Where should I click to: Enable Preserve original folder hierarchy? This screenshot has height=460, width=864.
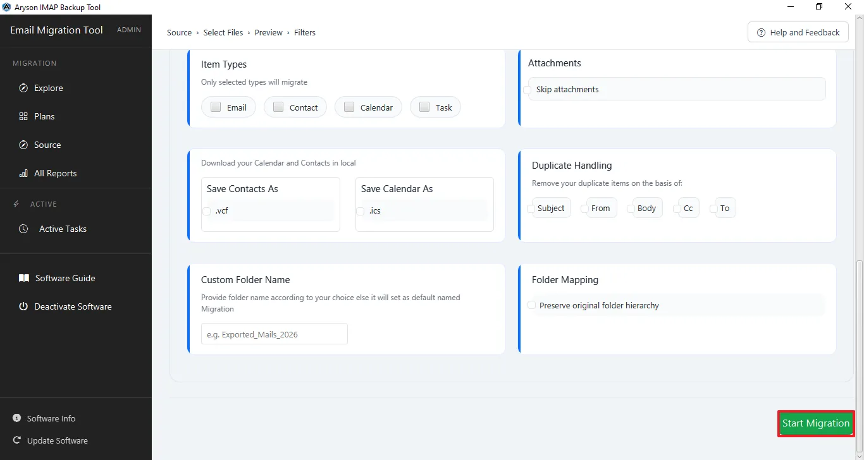coord(531,305)
